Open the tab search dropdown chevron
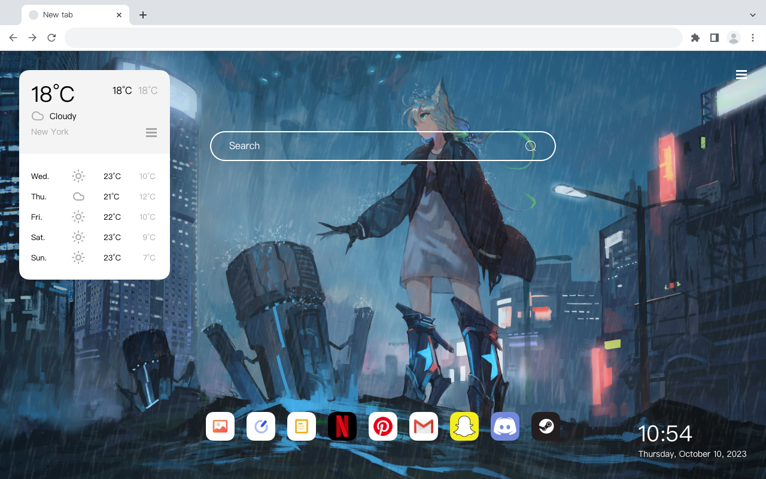766x479 pixels. [x=753, y=14]
